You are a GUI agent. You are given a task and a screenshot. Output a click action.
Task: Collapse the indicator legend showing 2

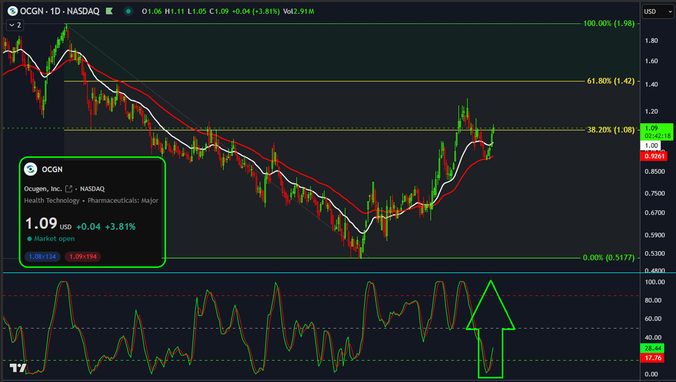(x=15, y=25)
